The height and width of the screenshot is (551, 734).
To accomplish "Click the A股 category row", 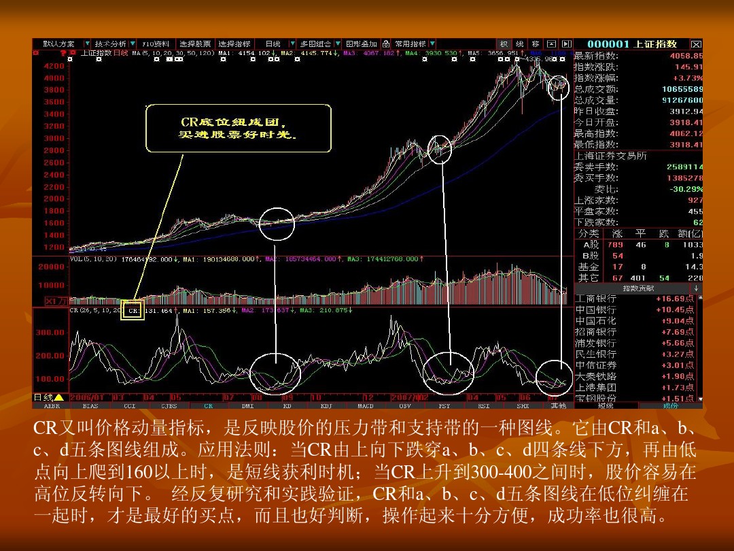I will 638,245.
